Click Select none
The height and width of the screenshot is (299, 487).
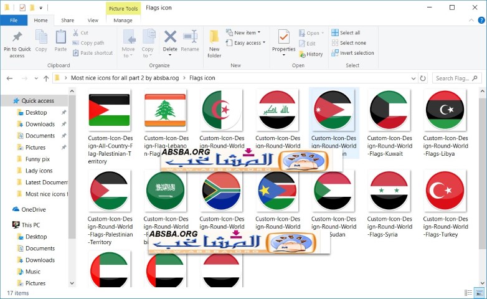[x=349, y=43]
